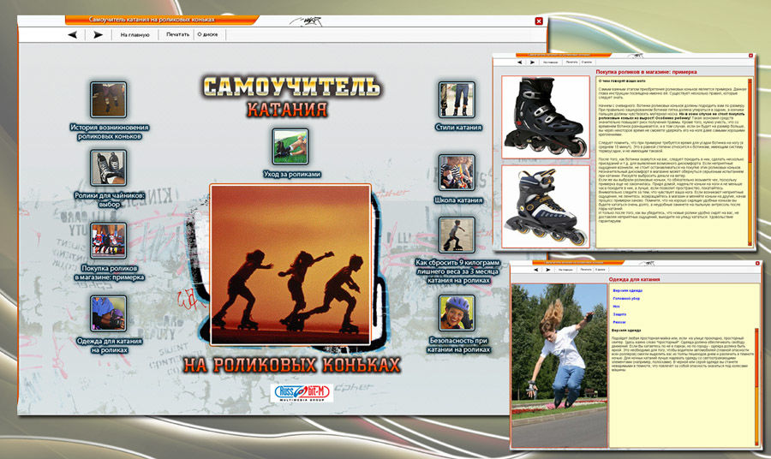Open the Головной убор link
This screenshot has width=771, height=459.
pos(626,298)
